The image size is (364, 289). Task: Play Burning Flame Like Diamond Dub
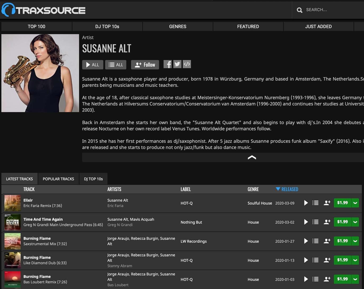coord(306,260)
